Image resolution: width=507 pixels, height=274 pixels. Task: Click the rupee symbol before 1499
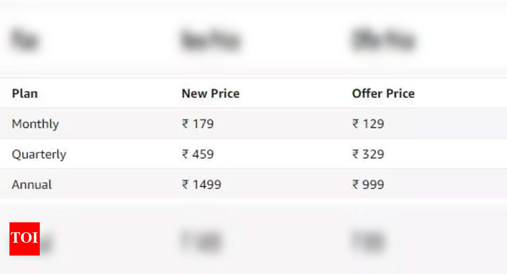pos(185,185)
